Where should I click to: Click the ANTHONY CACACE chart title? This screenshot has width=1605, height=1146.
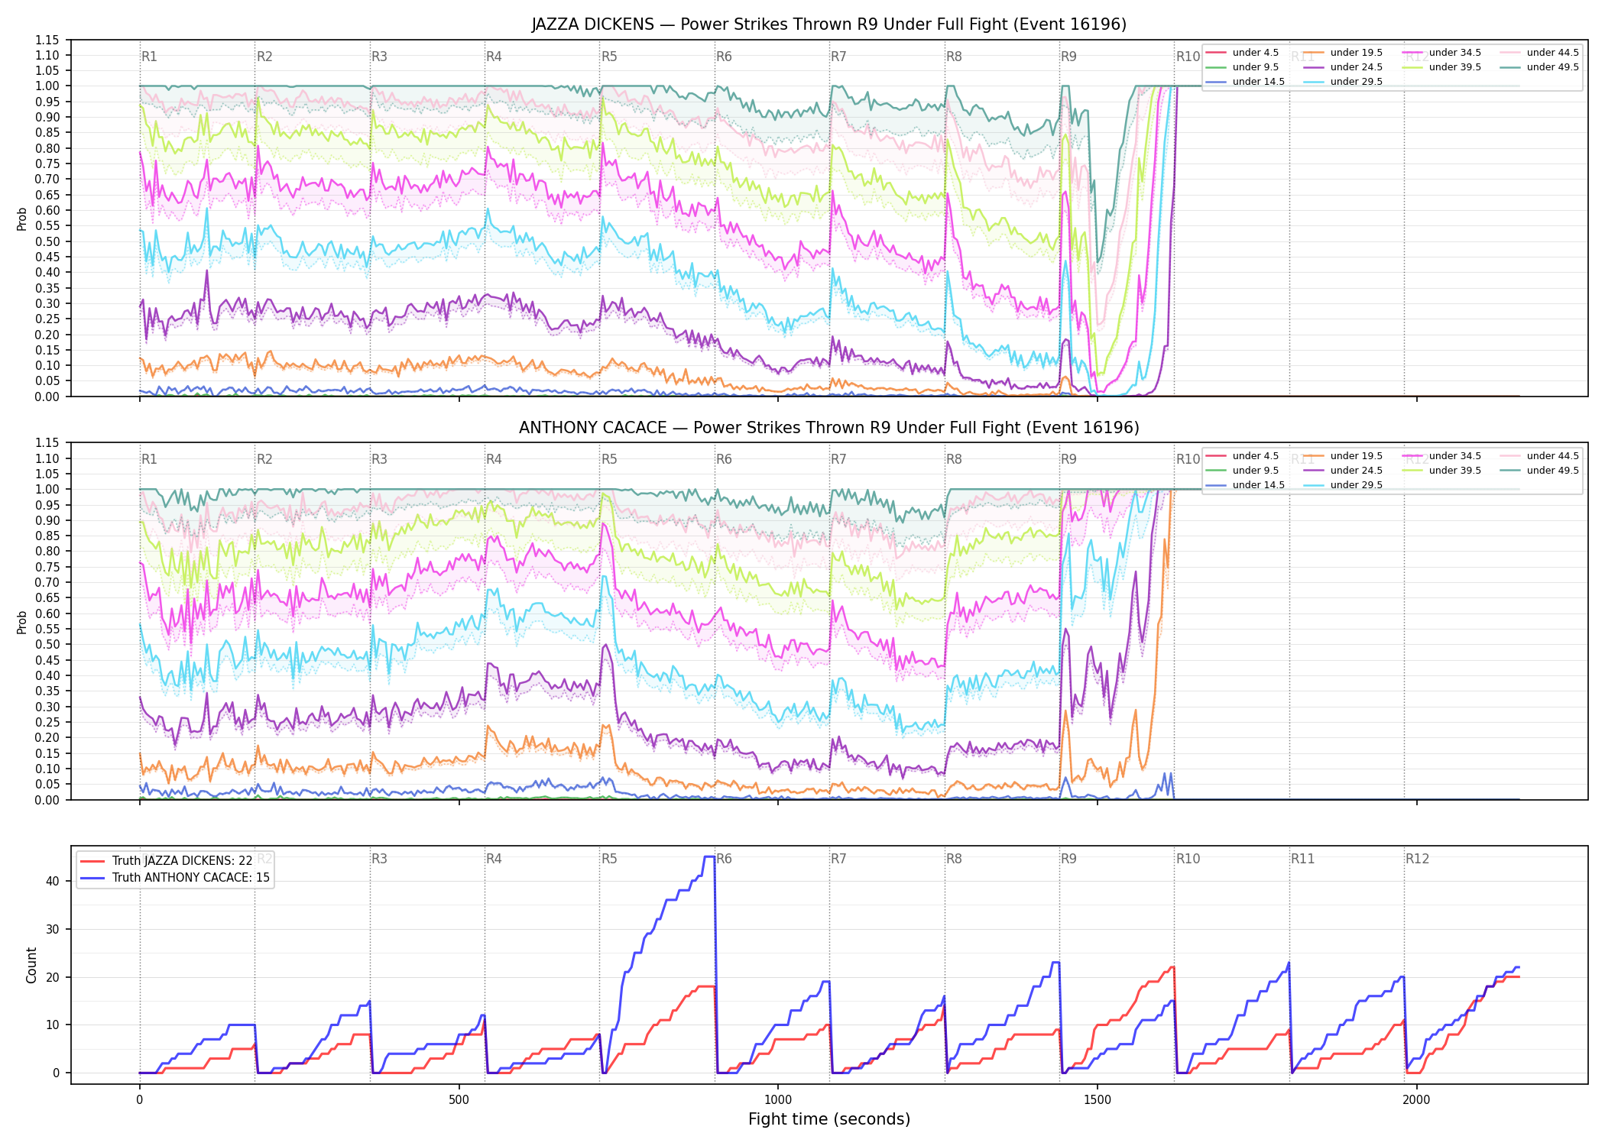pyautogui.click(x=829, y=428)
